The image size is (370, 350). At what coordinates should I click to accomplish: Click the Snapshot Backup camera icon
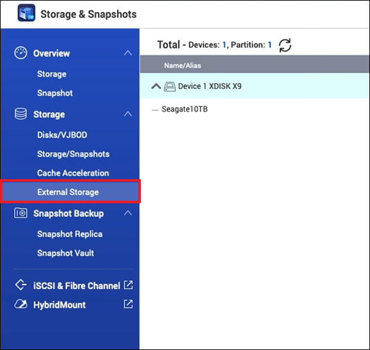click(x=21, y=213)
